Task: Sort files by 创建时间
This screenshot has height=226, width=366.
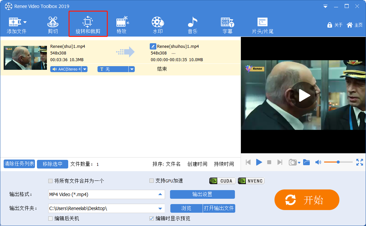Action: pyautogui.click(x=197, y=164)
